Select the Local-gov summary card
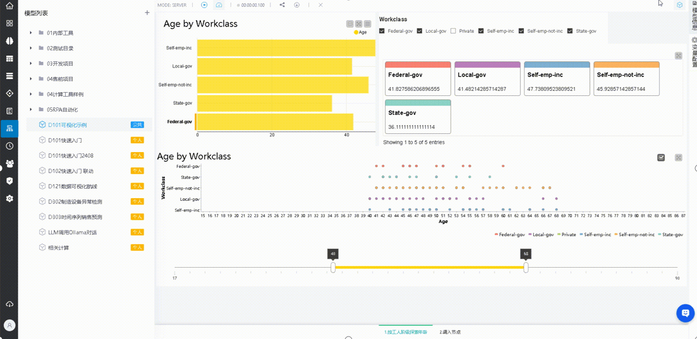Screen dimensions: 697x339 487,79
